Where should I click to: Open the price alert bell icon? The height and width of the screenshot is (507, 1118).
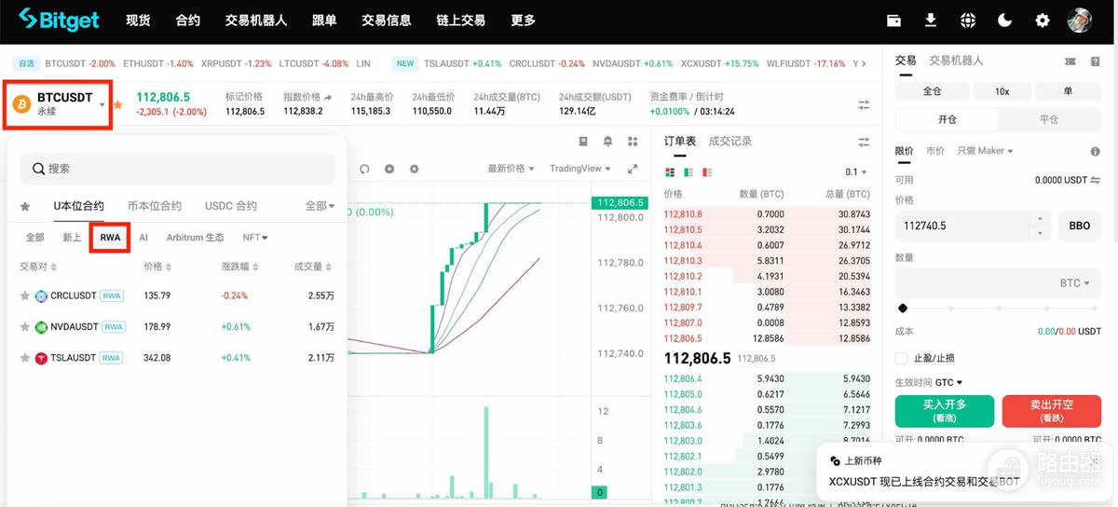coord(608,142)
